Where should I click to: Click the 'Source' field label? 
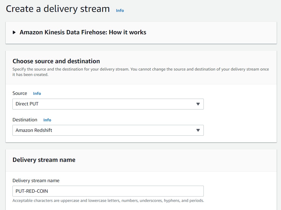[x=20, y=93]
